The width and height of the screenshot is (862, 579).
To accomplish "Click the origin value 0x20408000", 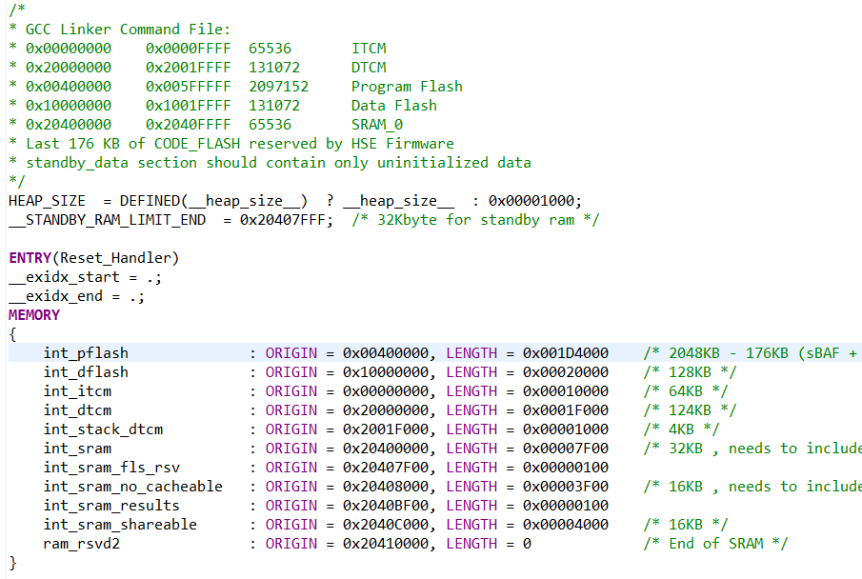I will pos(386,487).
